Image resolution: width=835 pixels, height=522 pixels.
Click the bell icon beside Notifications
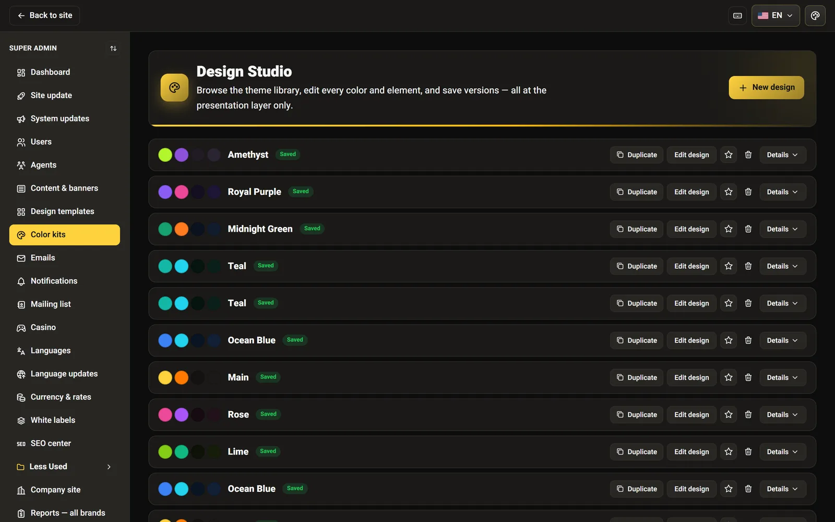click(x=21, y=281)
